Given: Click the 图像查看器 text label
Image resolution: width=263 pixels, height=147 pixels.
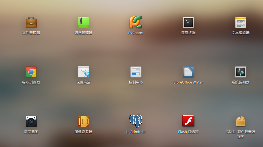Looking at the screenshot, I should tap(83, 132).
